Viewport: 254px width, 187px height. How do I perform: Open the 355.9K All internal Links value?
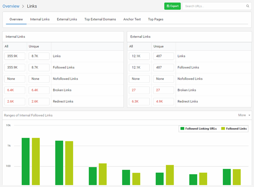click(x=15, y=56)
